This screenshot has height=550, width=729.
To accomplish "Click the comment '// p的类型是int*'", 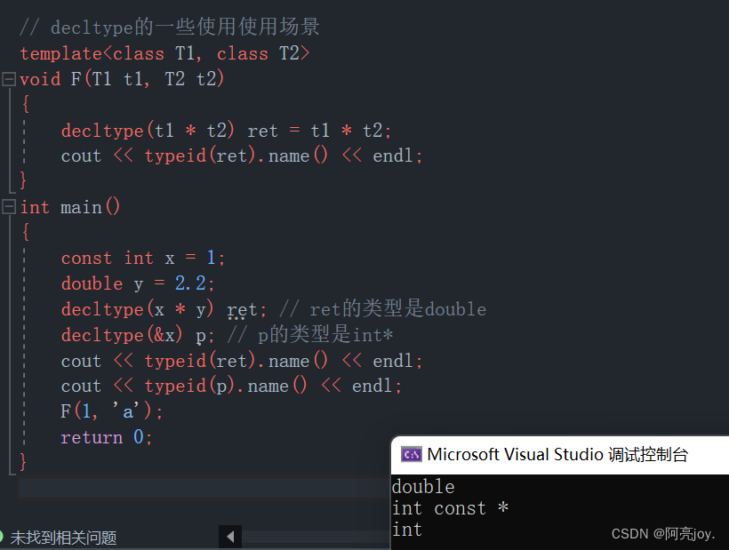I will (x=310, y=334).
